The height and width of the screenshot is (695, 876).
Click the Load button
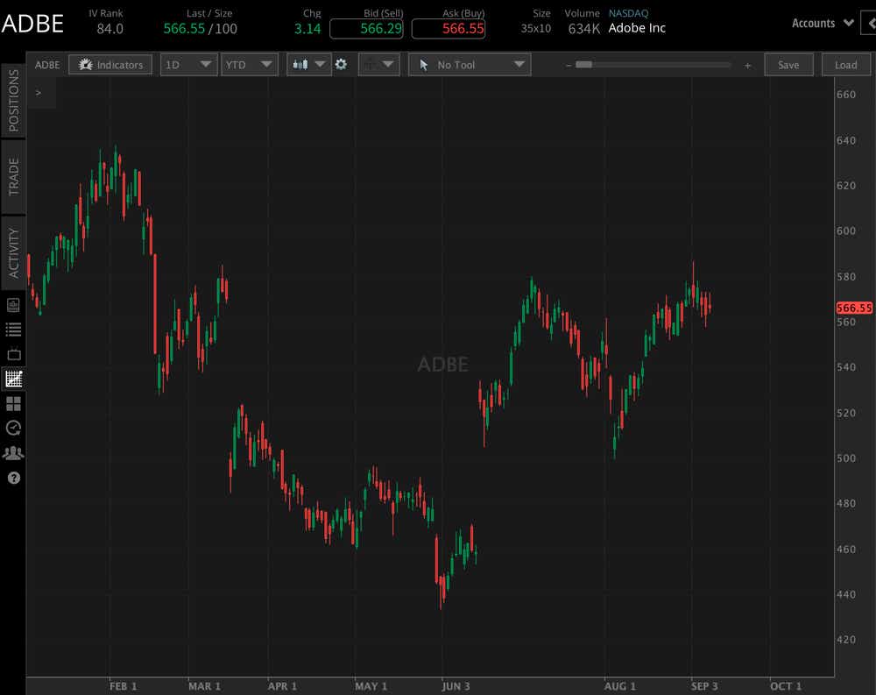pos(846,64)
